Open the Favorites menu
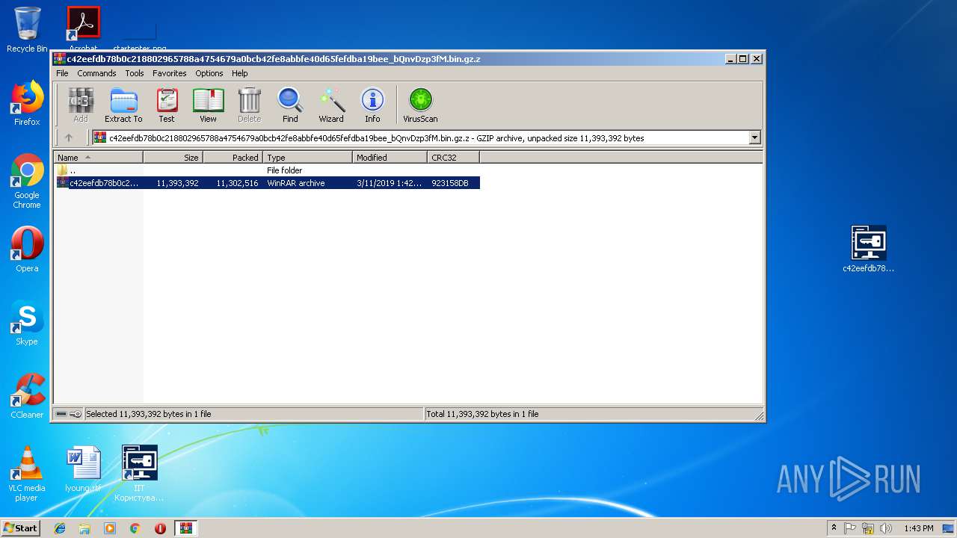The image size is (957, 538). tap(170, 73)
